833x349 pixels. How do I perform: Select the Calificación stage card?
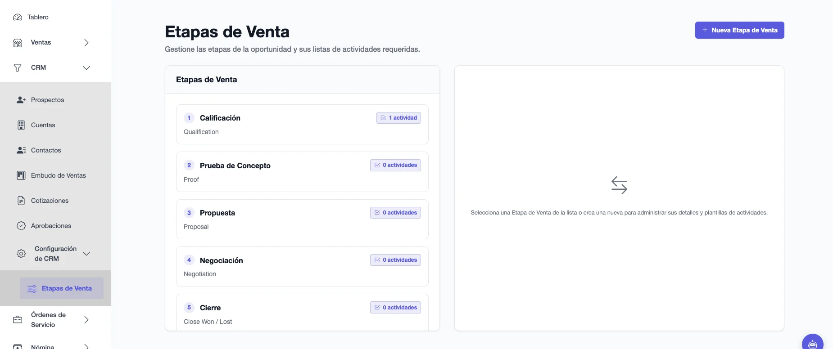(x=302, y=125)
